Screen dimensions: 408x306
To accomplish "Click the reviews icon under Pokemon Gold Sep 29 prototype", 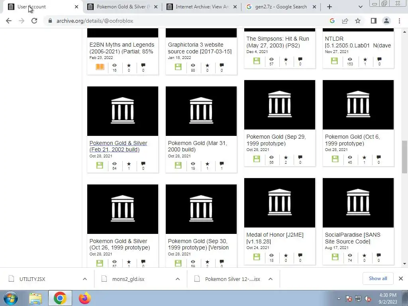I will (300, 157).
